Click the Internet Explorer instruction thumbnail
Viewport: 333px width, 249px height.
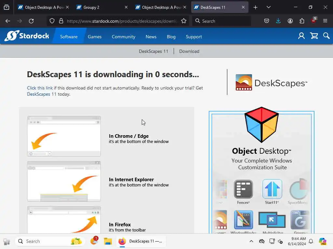64,181
